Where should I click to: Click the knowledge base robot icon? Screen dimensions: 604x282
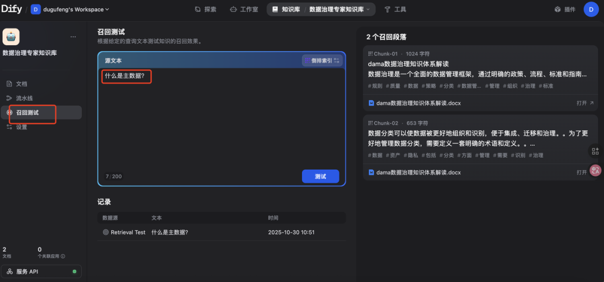tap(11, 37)
